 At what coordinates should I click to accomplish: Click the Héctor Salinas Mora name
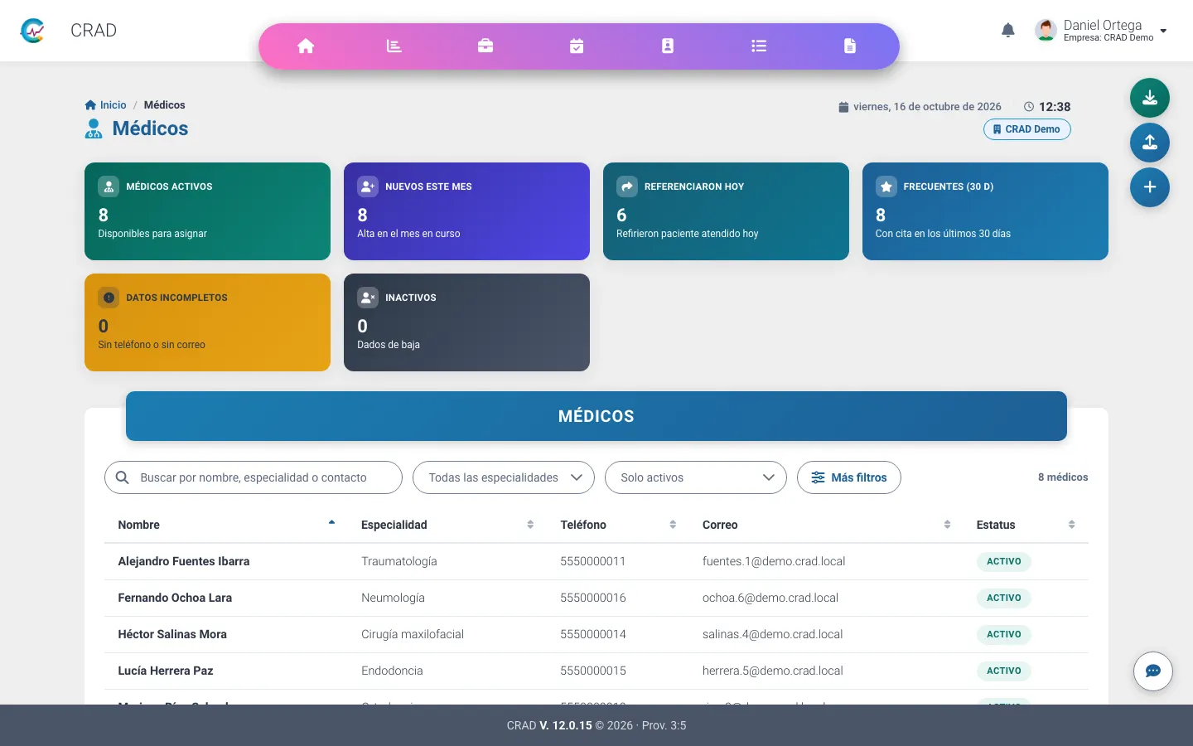(x=172, y=634)
